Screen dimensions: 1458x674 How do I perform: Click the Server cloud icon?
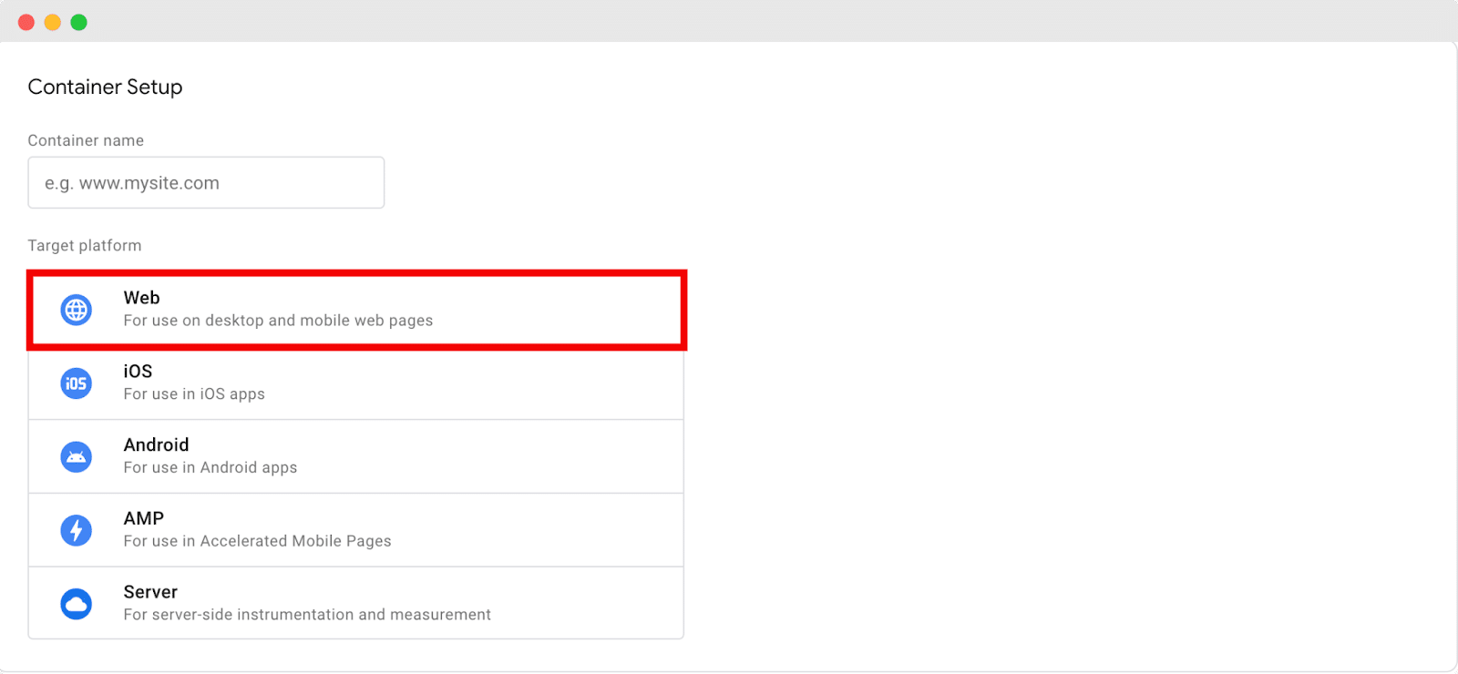point(77,604)
